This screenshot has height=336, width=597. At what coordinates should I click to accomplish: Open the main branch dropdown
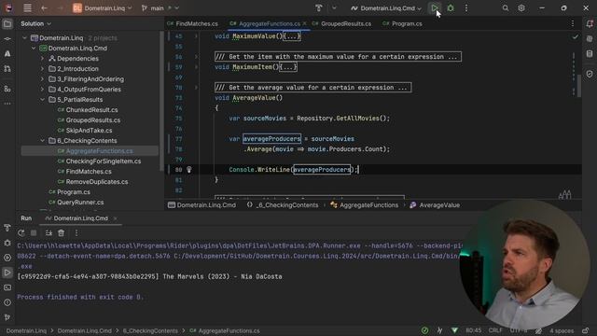click(160, 8)
